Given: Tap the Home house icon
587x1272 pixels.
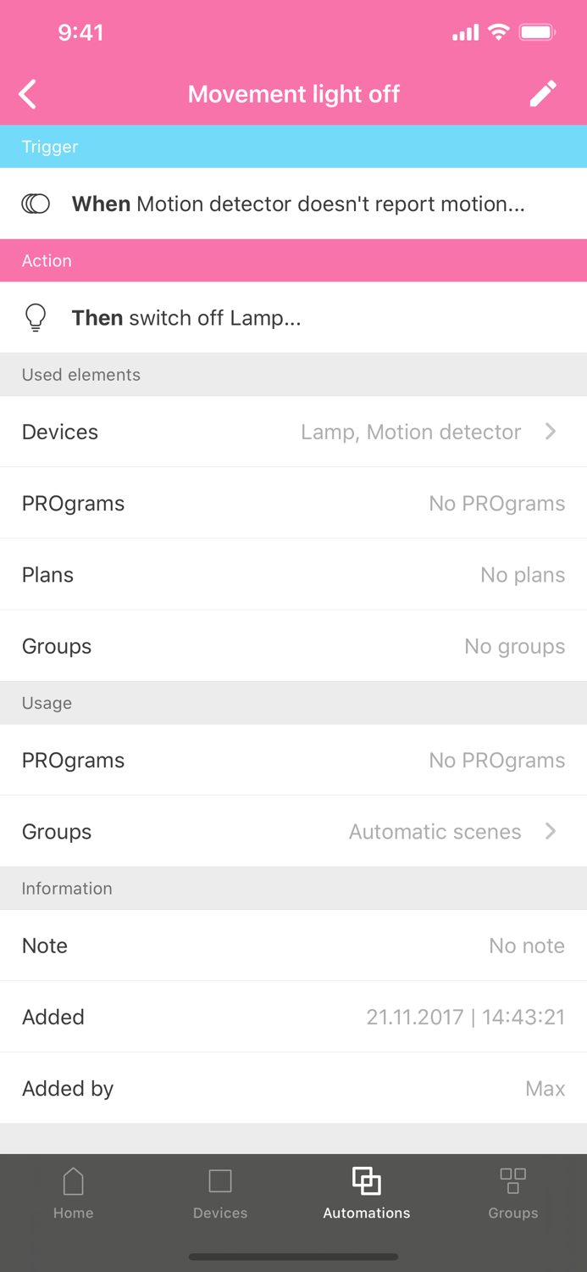Looking at the screenshot, I should click(74, 1180).
